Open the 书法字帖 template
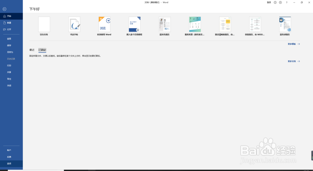 coord(74,26)
